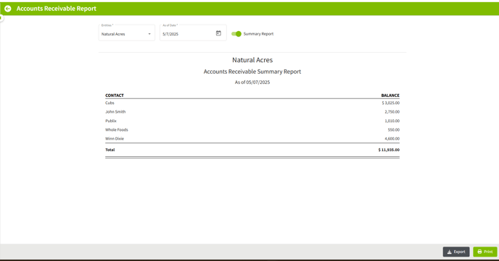The width and height of the screenshot is (499, 261).
Task: Go back using the arrow icon in header
Action: click(x=8, y=9)
